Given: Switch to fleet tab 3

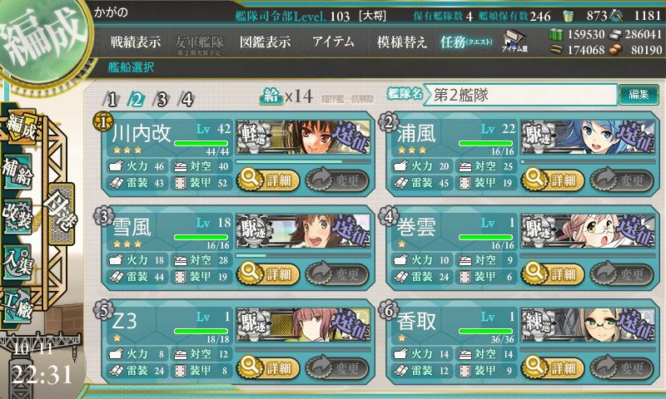Looking at the screenshot, I should (162, 100).
